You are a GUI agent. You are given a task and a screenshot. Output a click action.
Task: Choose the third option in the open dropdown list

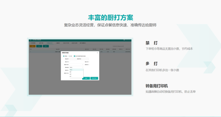[76, 74]
